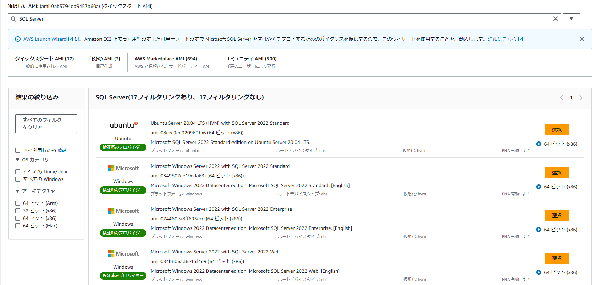Click external-link icon beside 詳細はこちら
The image size is (597, 285).
click(x=521, y=39)
